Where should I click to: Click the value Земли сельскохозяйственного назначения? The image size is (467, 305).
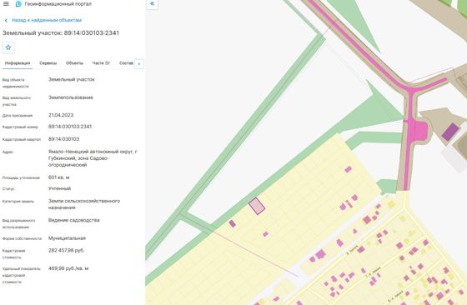point(84,204)
